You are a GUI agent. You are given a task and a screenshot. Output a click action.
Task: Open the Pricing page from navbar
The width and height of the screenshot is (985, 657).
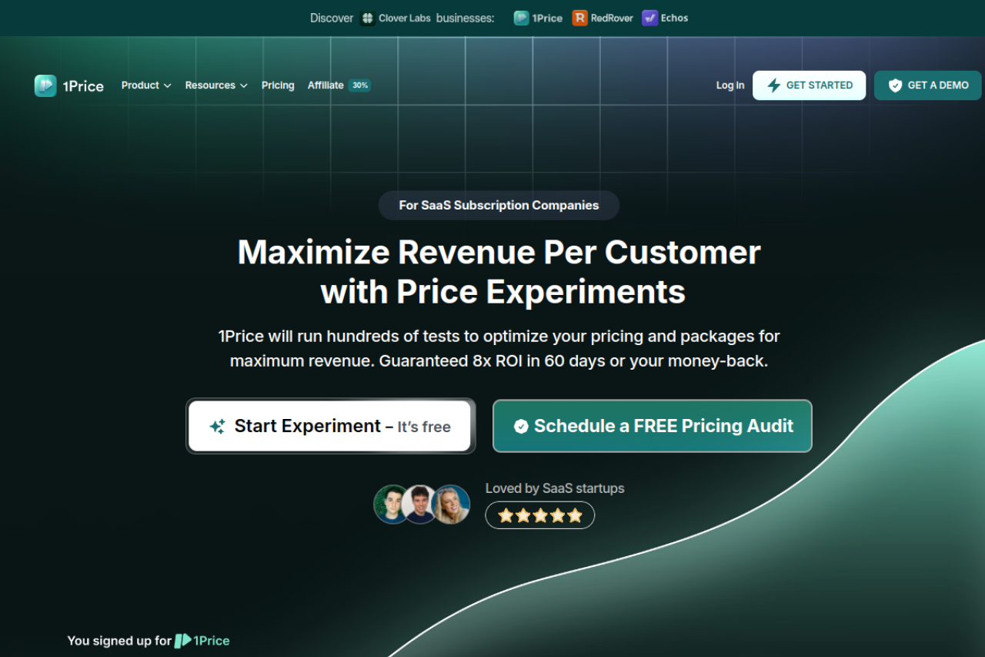[278, 85]
